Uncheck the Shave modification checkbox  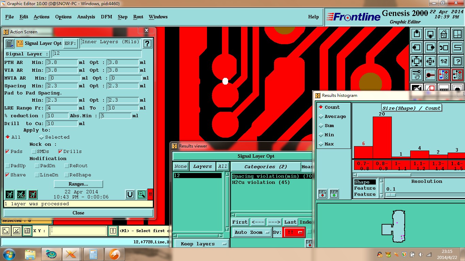click(x=7, y=175)
